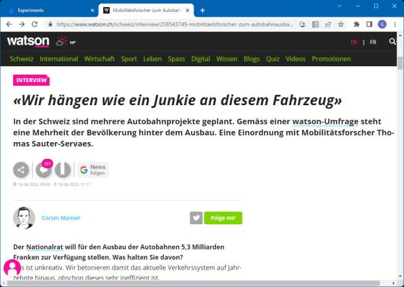Viewport: 404px width, 287px height.
Task: Follow on Google News button
Action: 93,170
